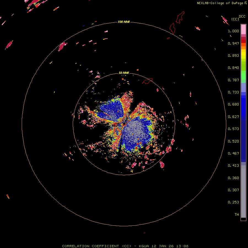
Task: Click the 0.947 legend value
Action: [x=233, y=43]
